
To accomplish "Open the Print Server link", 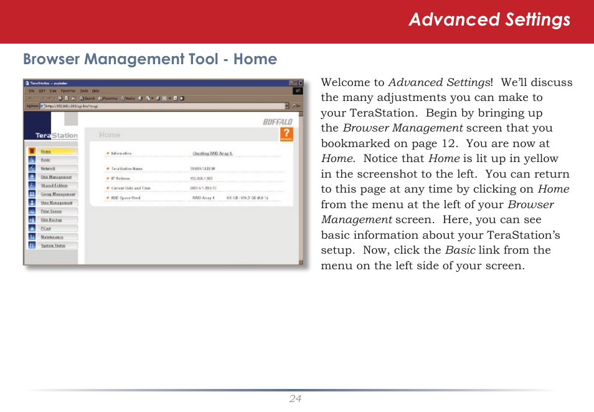I will (x=51, y=211).
